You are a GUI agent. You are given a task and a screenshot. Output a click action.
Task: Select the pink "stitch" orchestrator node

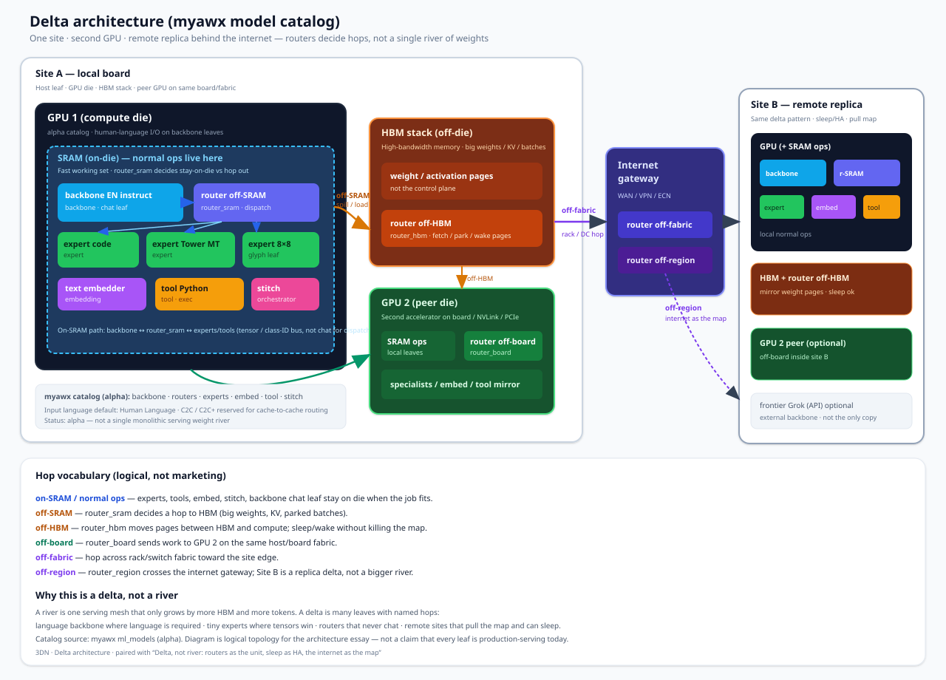(x=285, y=294)
